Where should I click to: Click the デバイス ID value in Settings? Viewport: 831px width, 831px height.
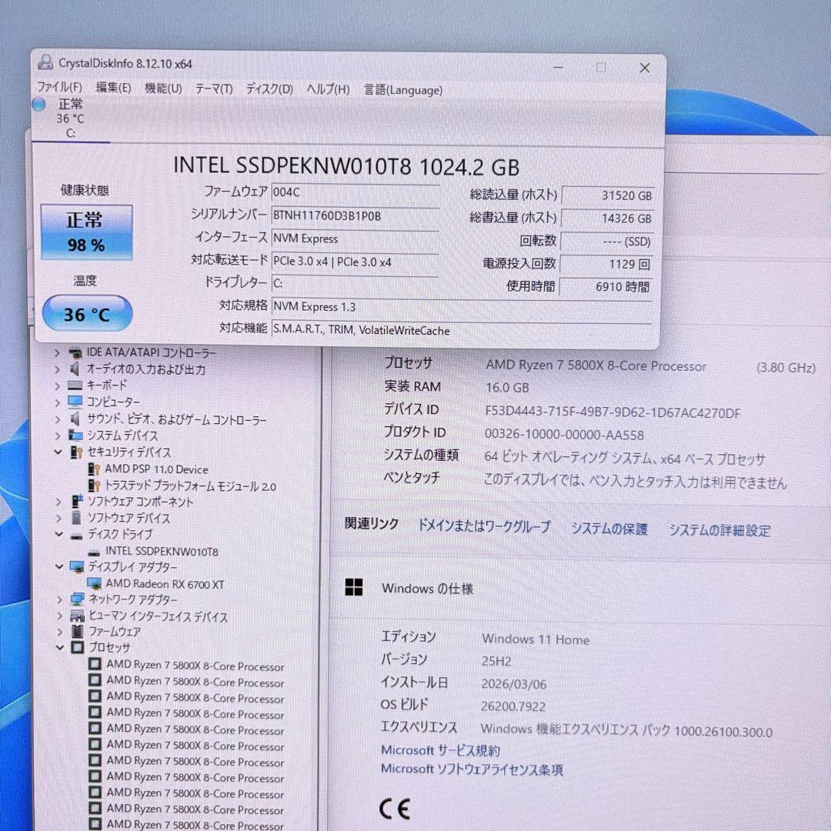click(612, 412)
